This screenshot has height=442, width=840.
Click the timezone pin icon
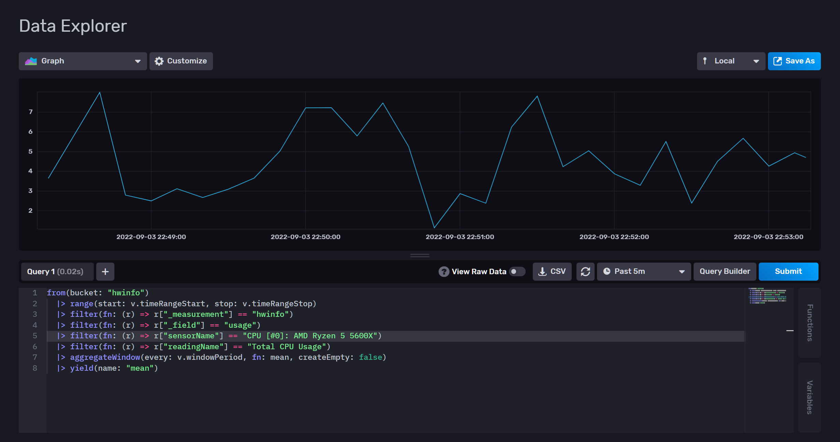(x=705, y=61)
